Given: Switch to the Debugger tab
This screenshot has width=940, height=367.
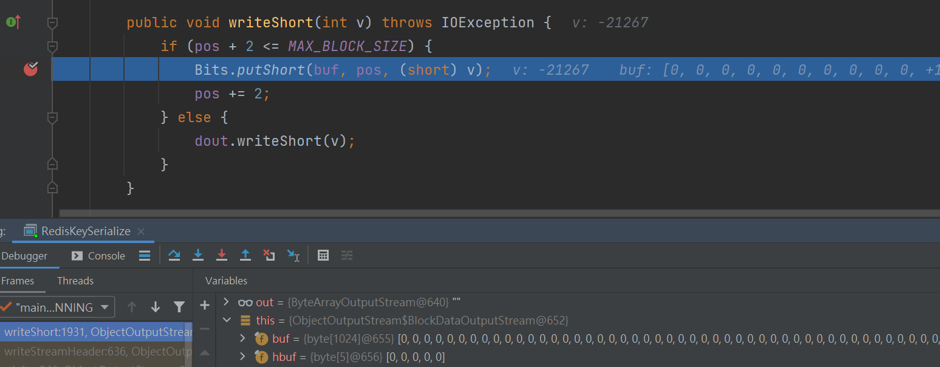Looking at the screenshot, I should [x=24, y=256].
